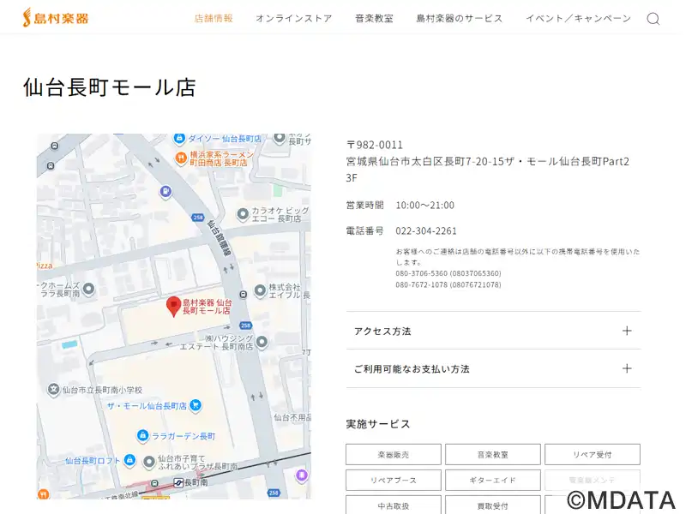The image size is (686, 514).
Task: Click the 中古取扱 service button
Action: point(394,505)
